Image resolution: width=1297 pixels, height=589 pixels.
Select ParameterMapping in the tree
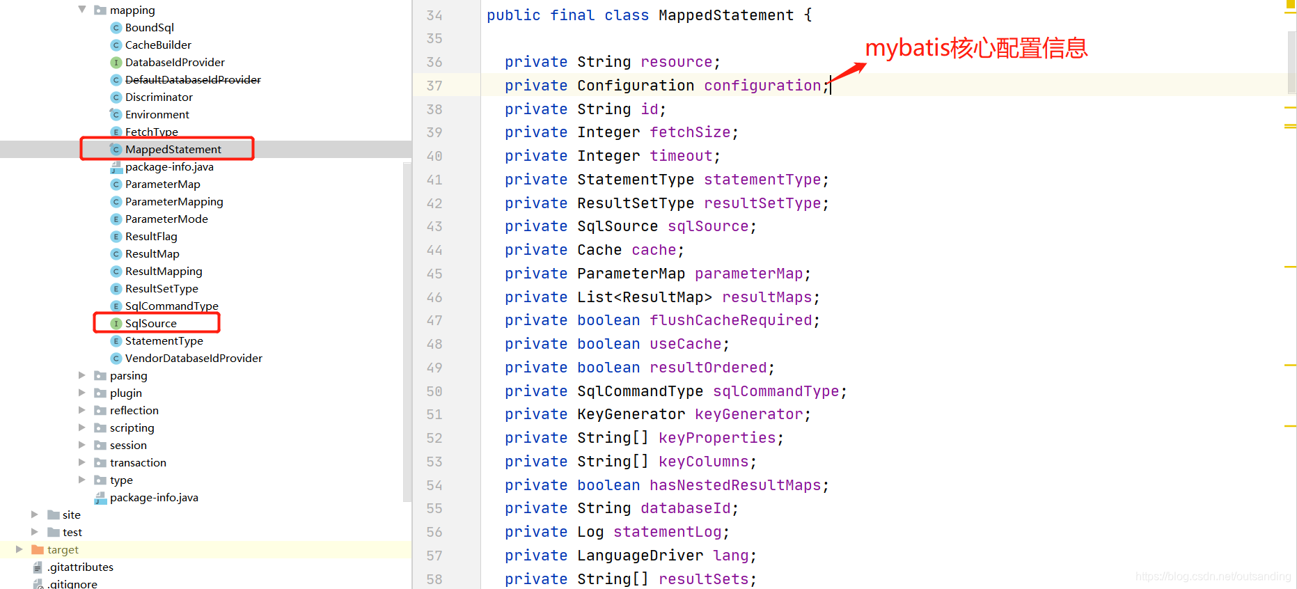(x=174, y=202)
